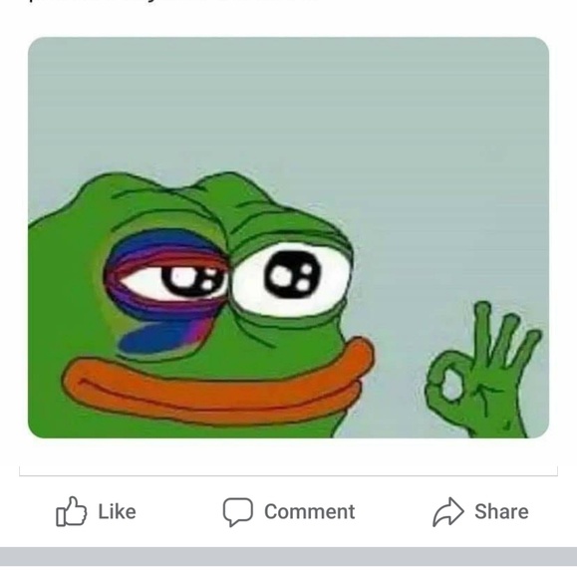Click the frog's OK hand gesture
Image resolution: width=577 pixels, height=578 pixels.
pyautogui.click(x=483, y=371)
